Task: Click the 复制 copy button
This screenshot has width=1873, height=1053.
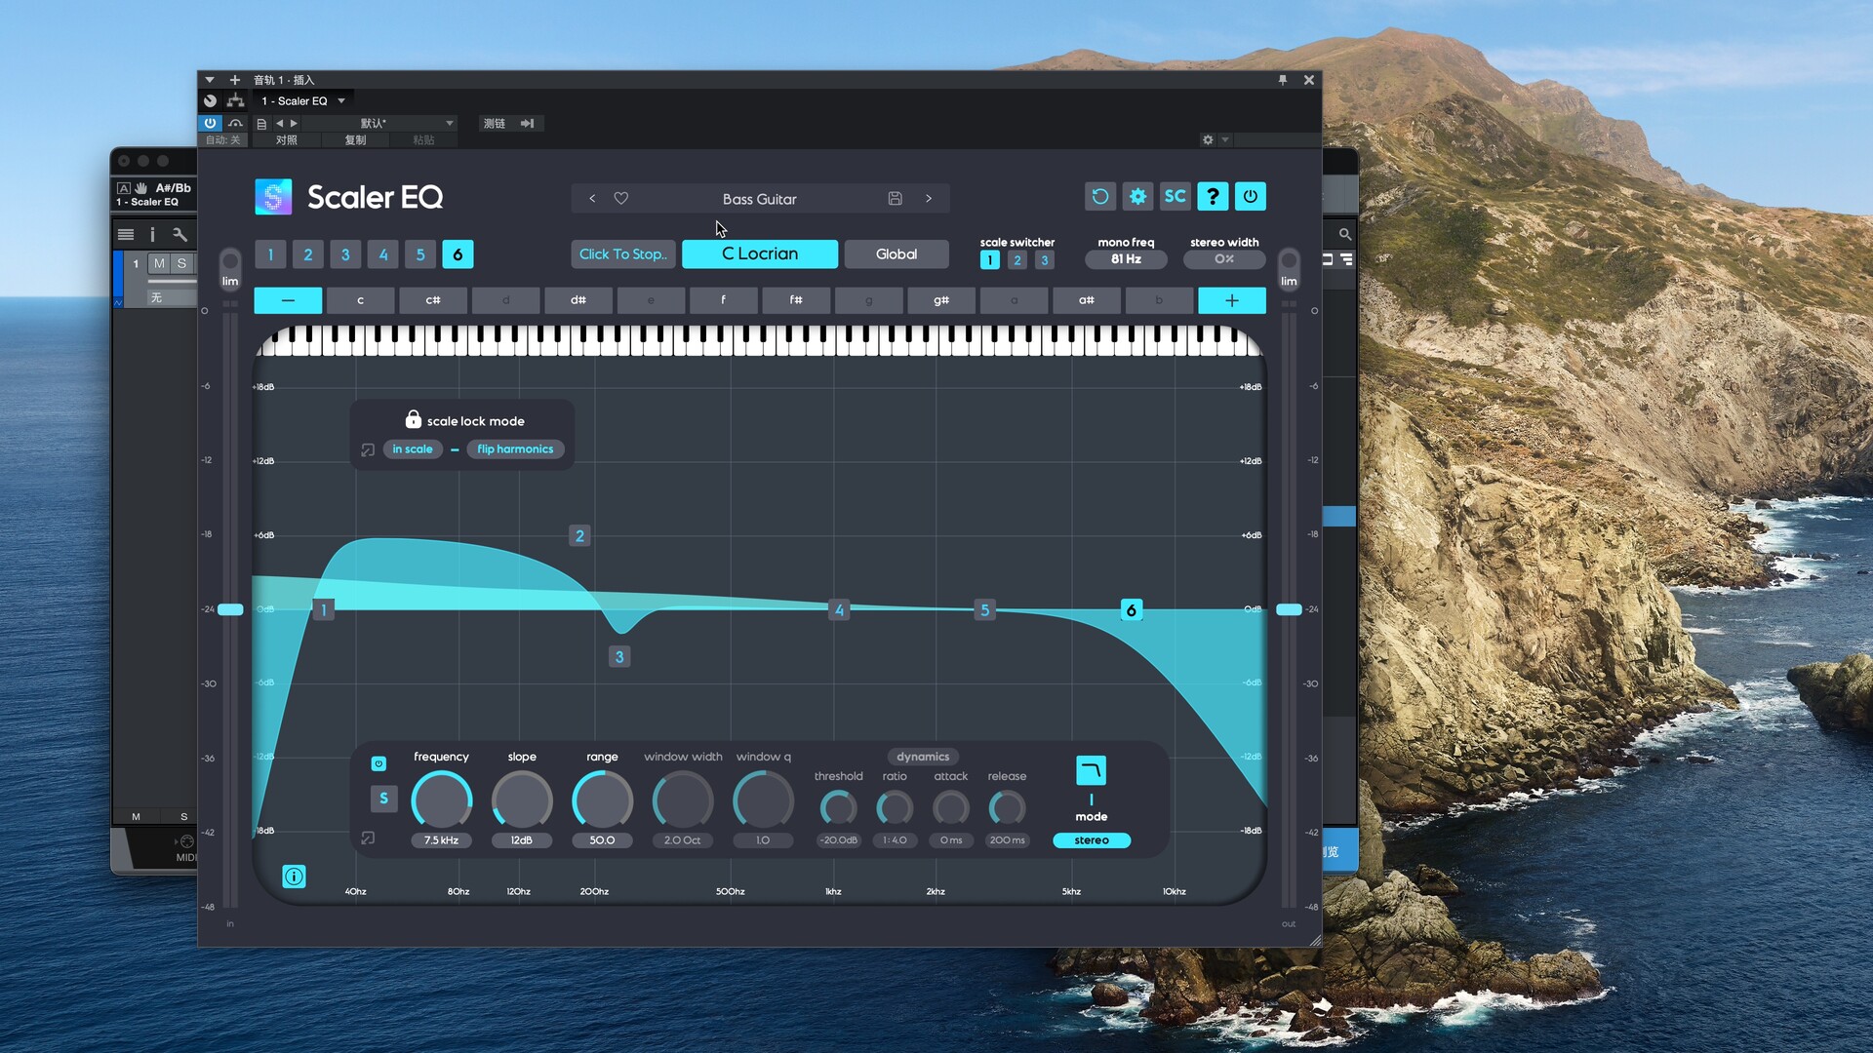Action: pyautogui.click(x=355, y=140)
